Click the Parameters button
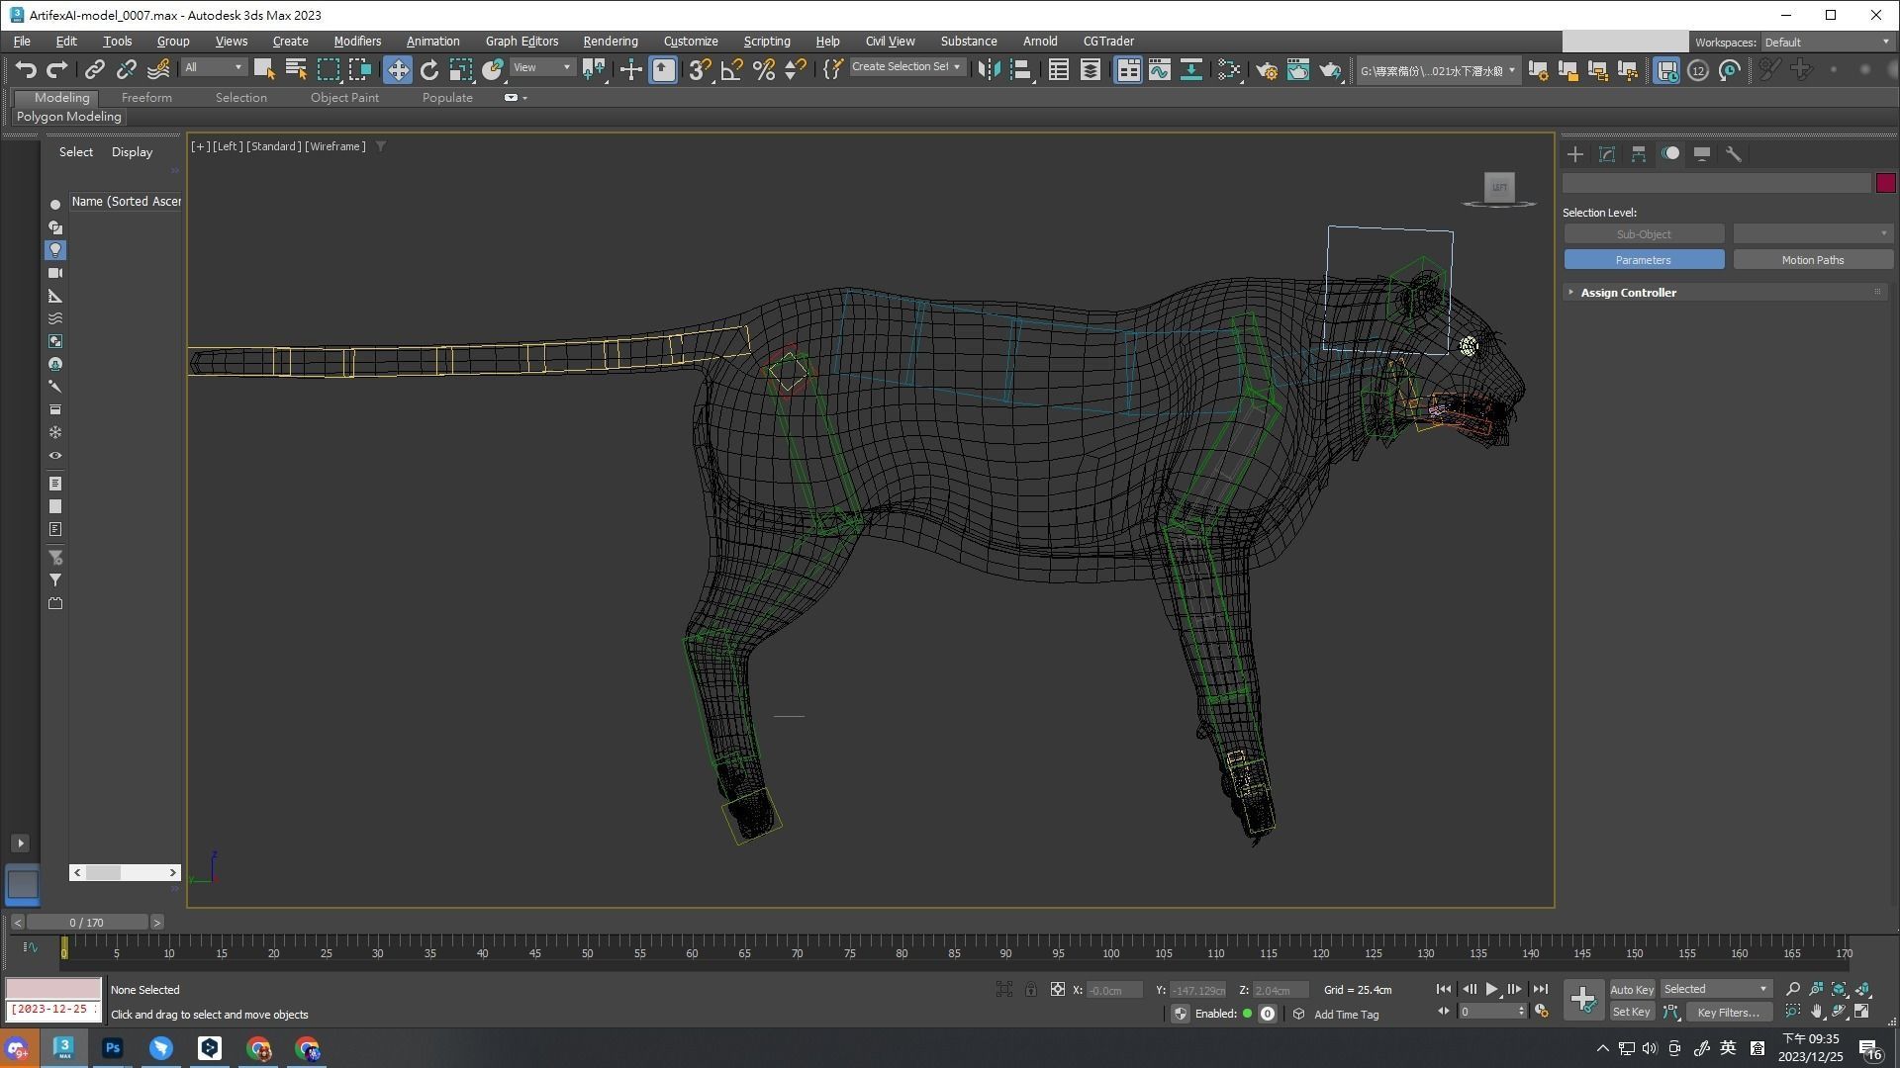 [x=1644, y=260]
